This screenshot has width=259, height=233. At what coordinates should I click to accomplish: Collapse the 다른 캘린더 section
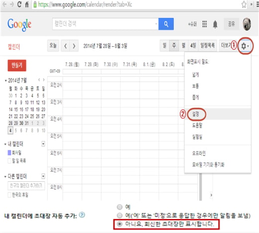tap(5, 177)
